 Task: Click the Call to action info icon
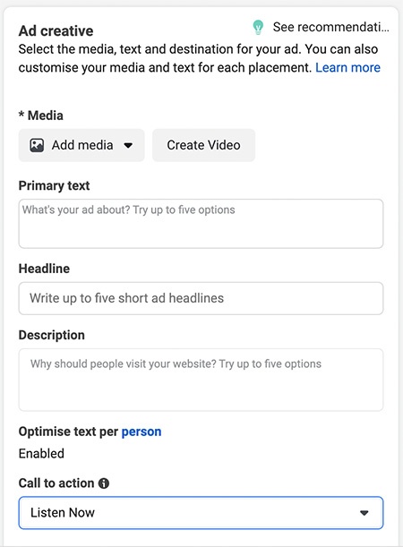point(104,483)
